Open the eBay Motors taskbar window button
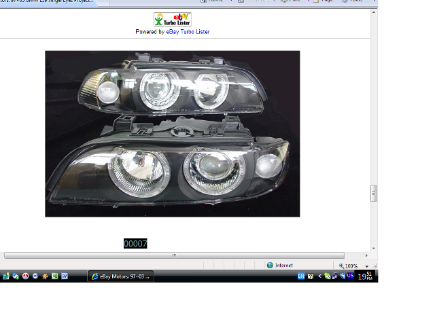 pyautogui.click(x=121, y=276)
